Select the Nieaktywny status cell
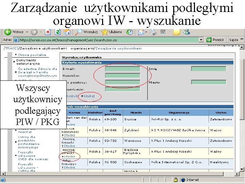Viewport: 245px width, 184px height. [219, 162]
